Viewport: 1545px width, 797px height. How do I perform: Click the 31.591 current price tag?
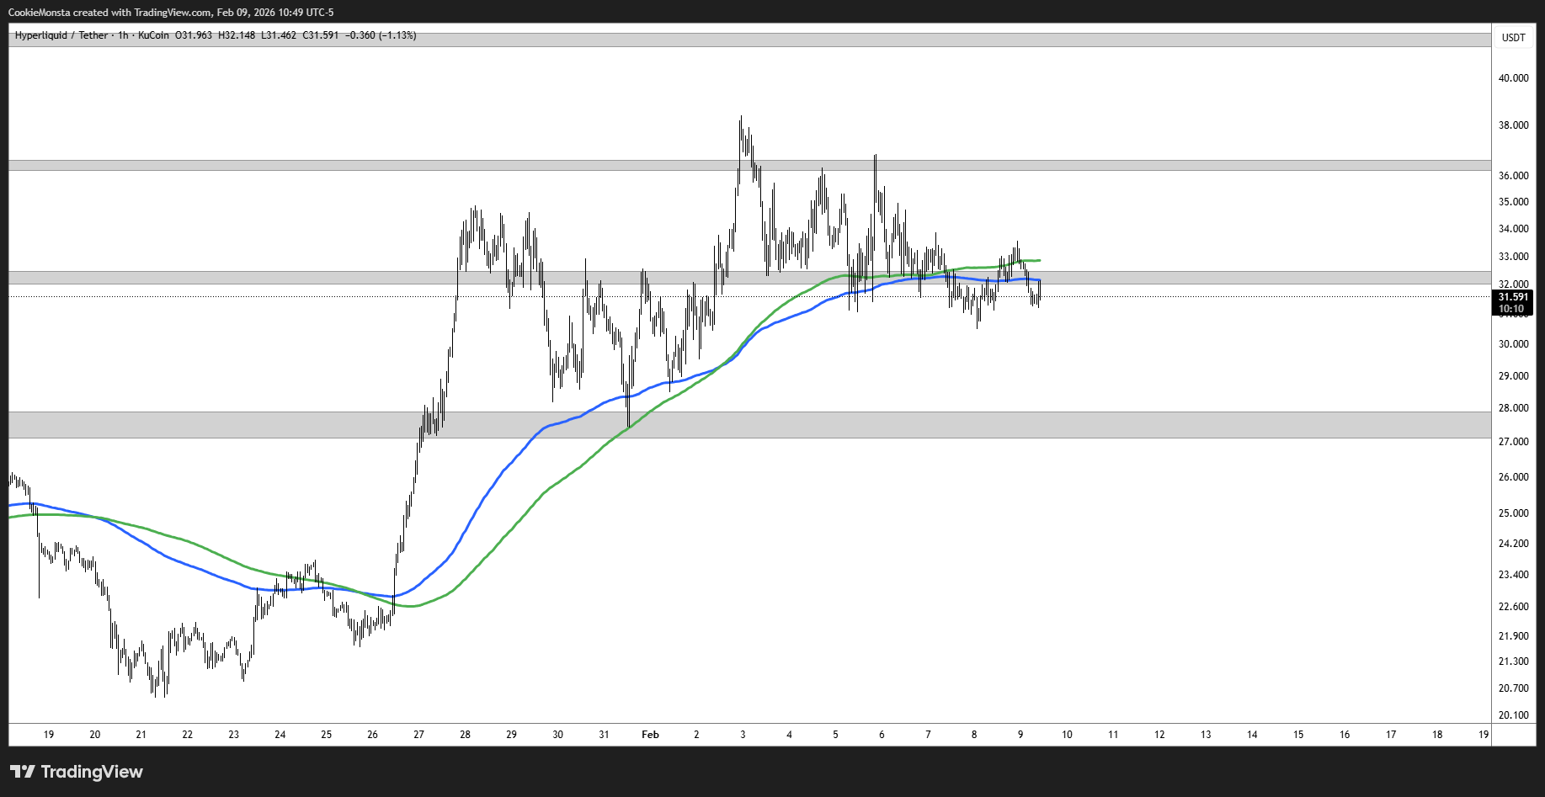click(x=1512, y=297)
